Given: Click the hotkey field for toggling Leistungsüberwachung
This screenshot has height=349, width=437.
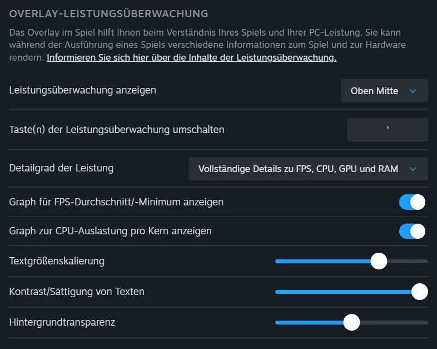Looking at the screenshot, I should tap(388, 130).
